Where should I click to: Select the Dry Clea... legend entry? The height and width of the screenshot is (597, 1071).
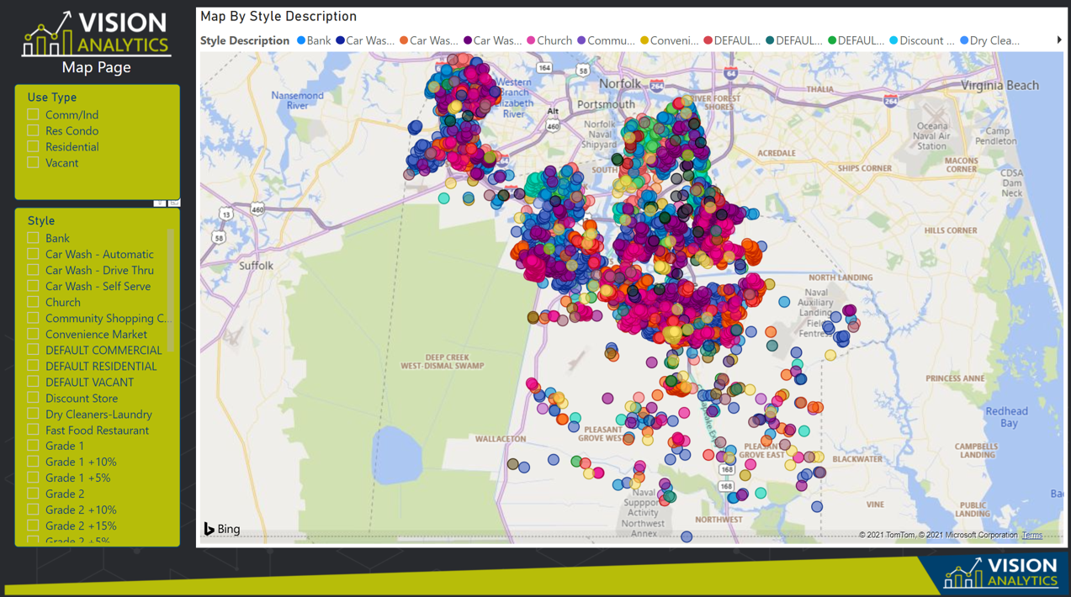pyautogui.click(x=989, y=40)
